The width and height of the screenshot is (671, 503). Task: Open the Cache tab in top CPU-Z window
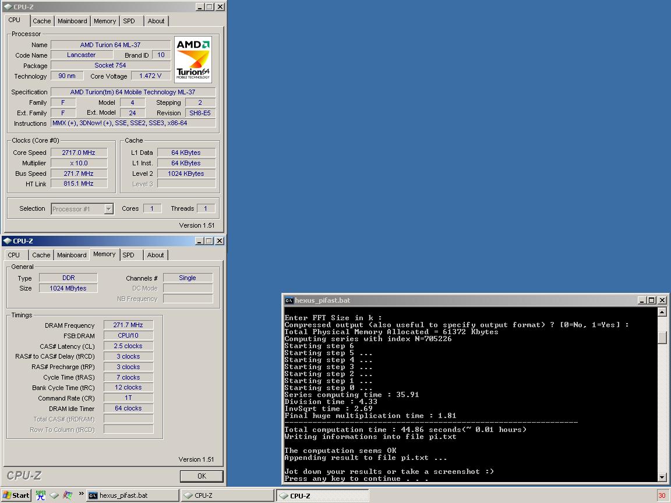(41, 21)
